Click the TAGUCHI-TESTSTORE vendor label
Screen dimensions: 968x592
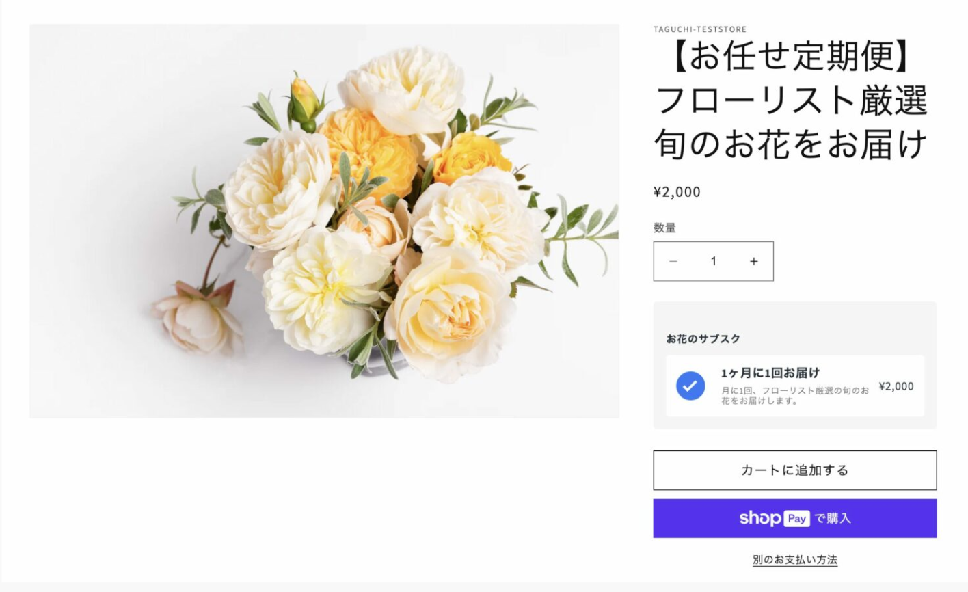coord(699,29)
